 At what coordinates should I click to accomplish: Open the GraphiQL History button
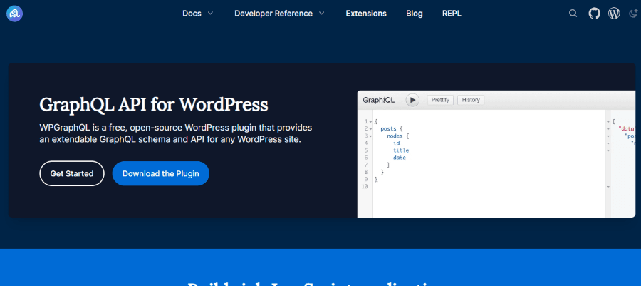(471, 100)
